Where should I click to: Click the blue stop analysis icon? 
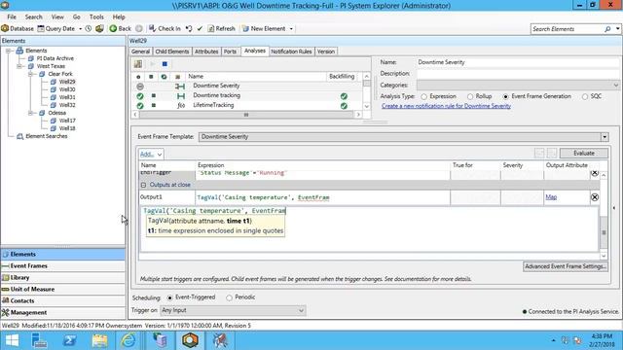click(x=165, y=64)
